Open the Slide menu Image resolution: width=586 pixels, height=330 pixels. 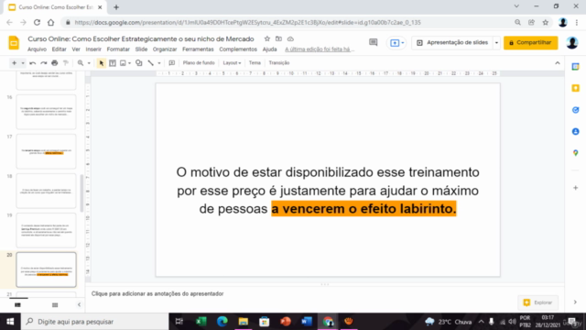(141, 49)
